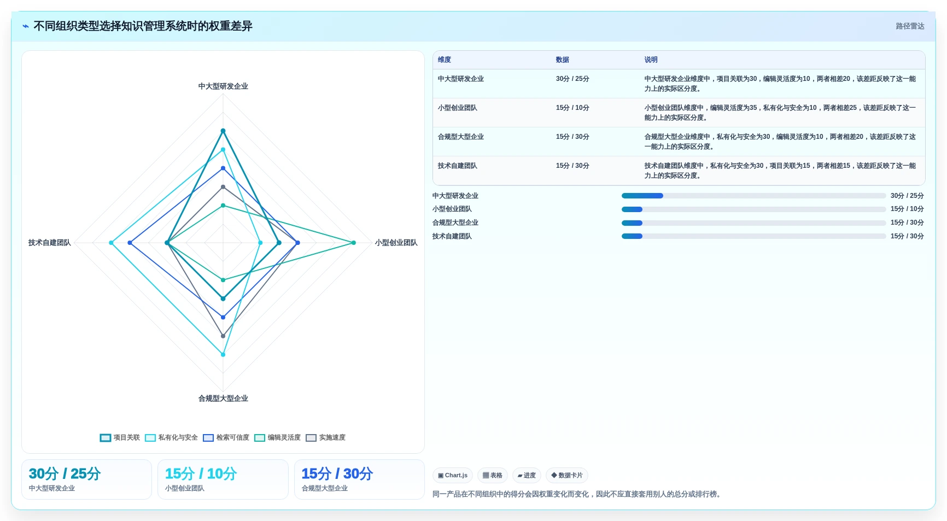Click the 说明 column header

click(651, 60)
